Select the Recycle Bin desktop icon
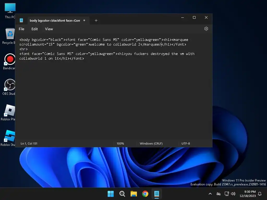 click(x=9, y=36)
